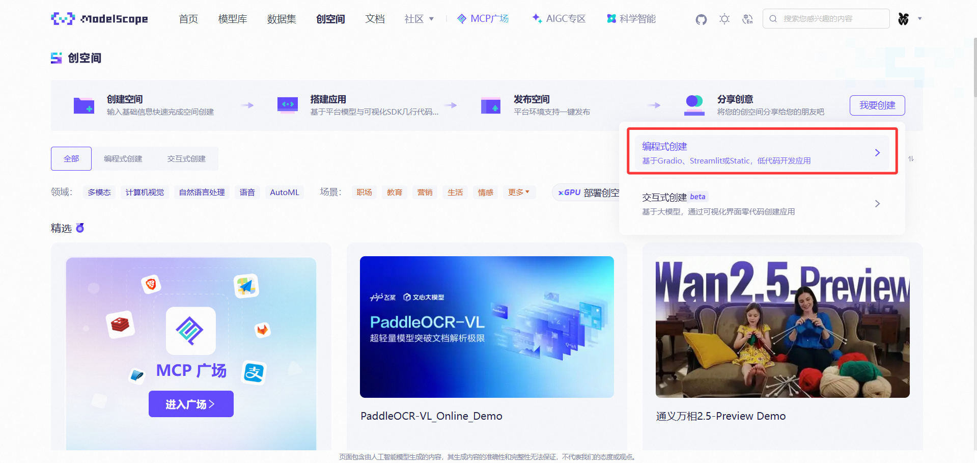Select the 计算机视觉 domain filter
Viewport: 977px width, 463px height.
tap(145, 192)
